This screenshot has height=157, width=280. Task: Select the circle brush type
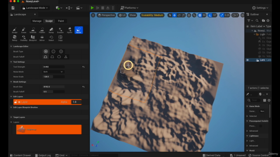point(46,51)
